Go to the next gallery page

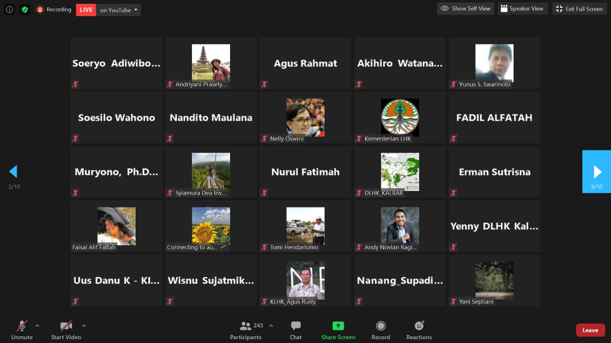[597, 171]
